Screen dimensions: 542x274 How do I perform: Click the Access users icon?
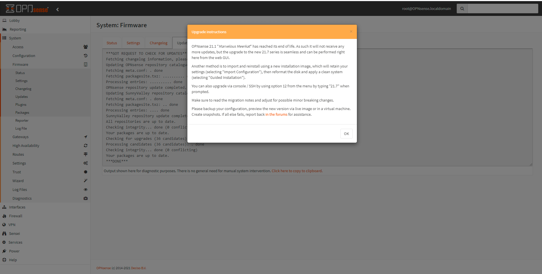[x=85, y=47]
